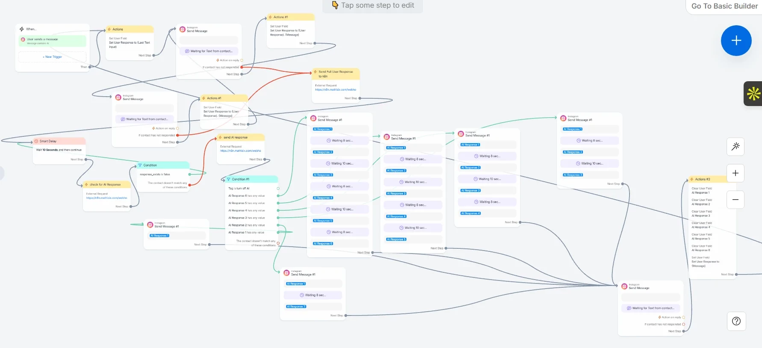Screen dimensions: 762x348
Task: Click the hand icon before "Tap some step to edit"
Action: click(x=335, y=5)
